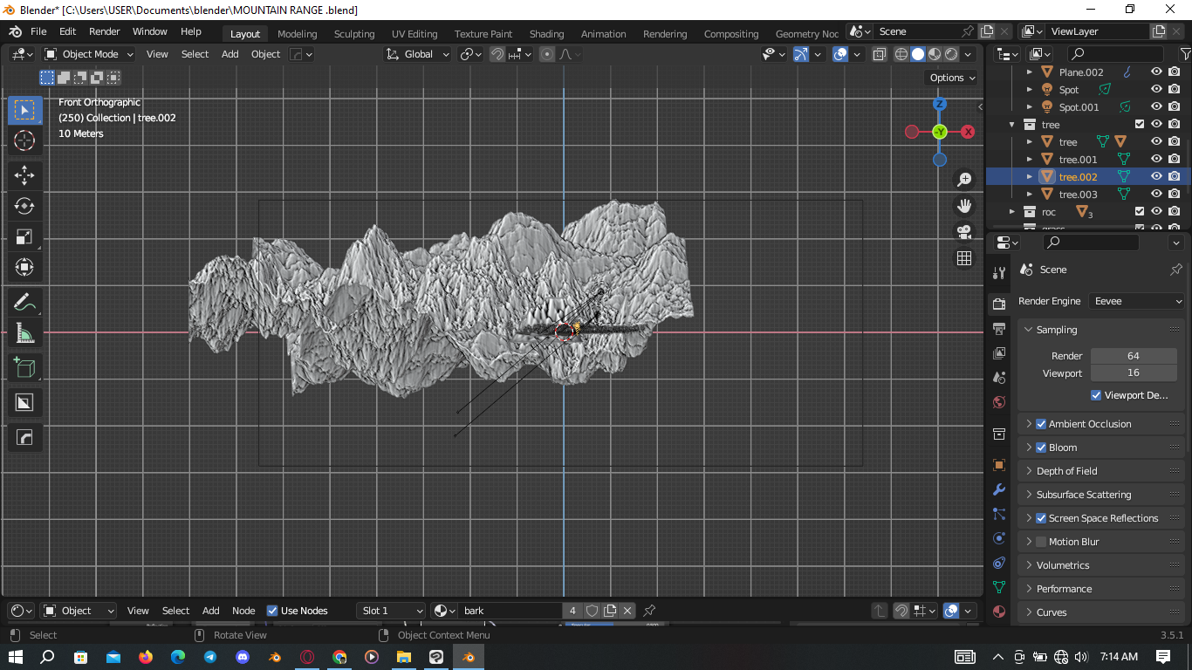Click the X axis on navigation gizmo
Viewport: 1192px width, 670px height.
tap(968, 132)
